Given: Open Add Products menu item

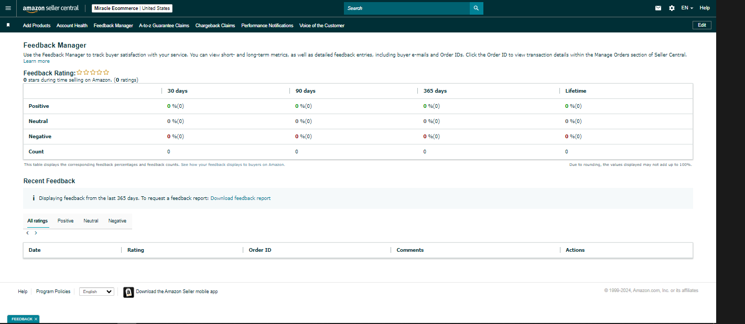Looking at the screenshot, I should pos(37,26).
